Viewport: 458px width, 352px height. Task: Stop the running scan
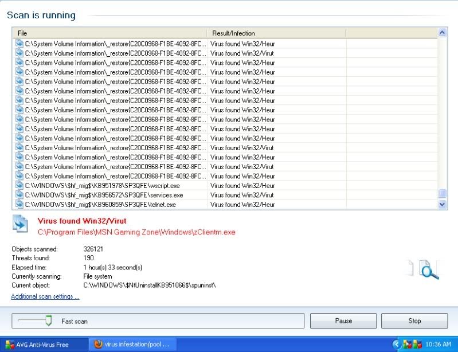[414, 320]
